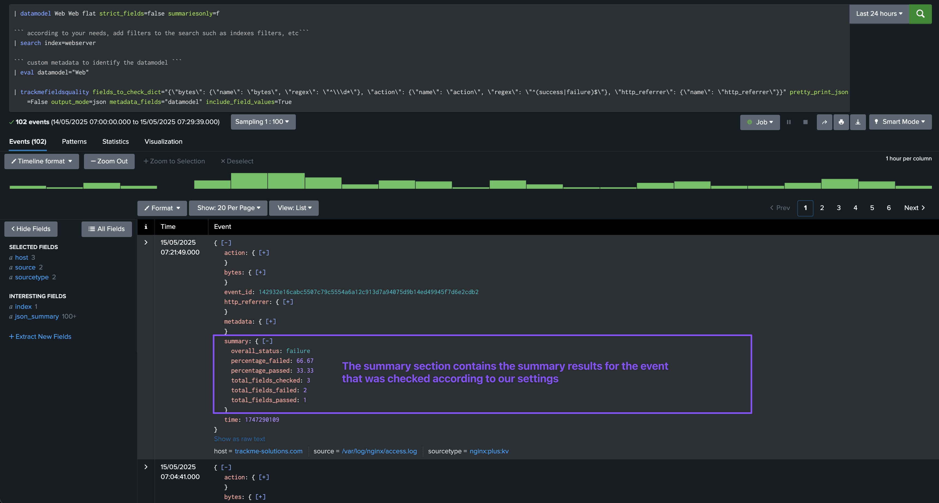Click the green search magnifier button
Screen dimensions: 939x503
pos(920,14)
